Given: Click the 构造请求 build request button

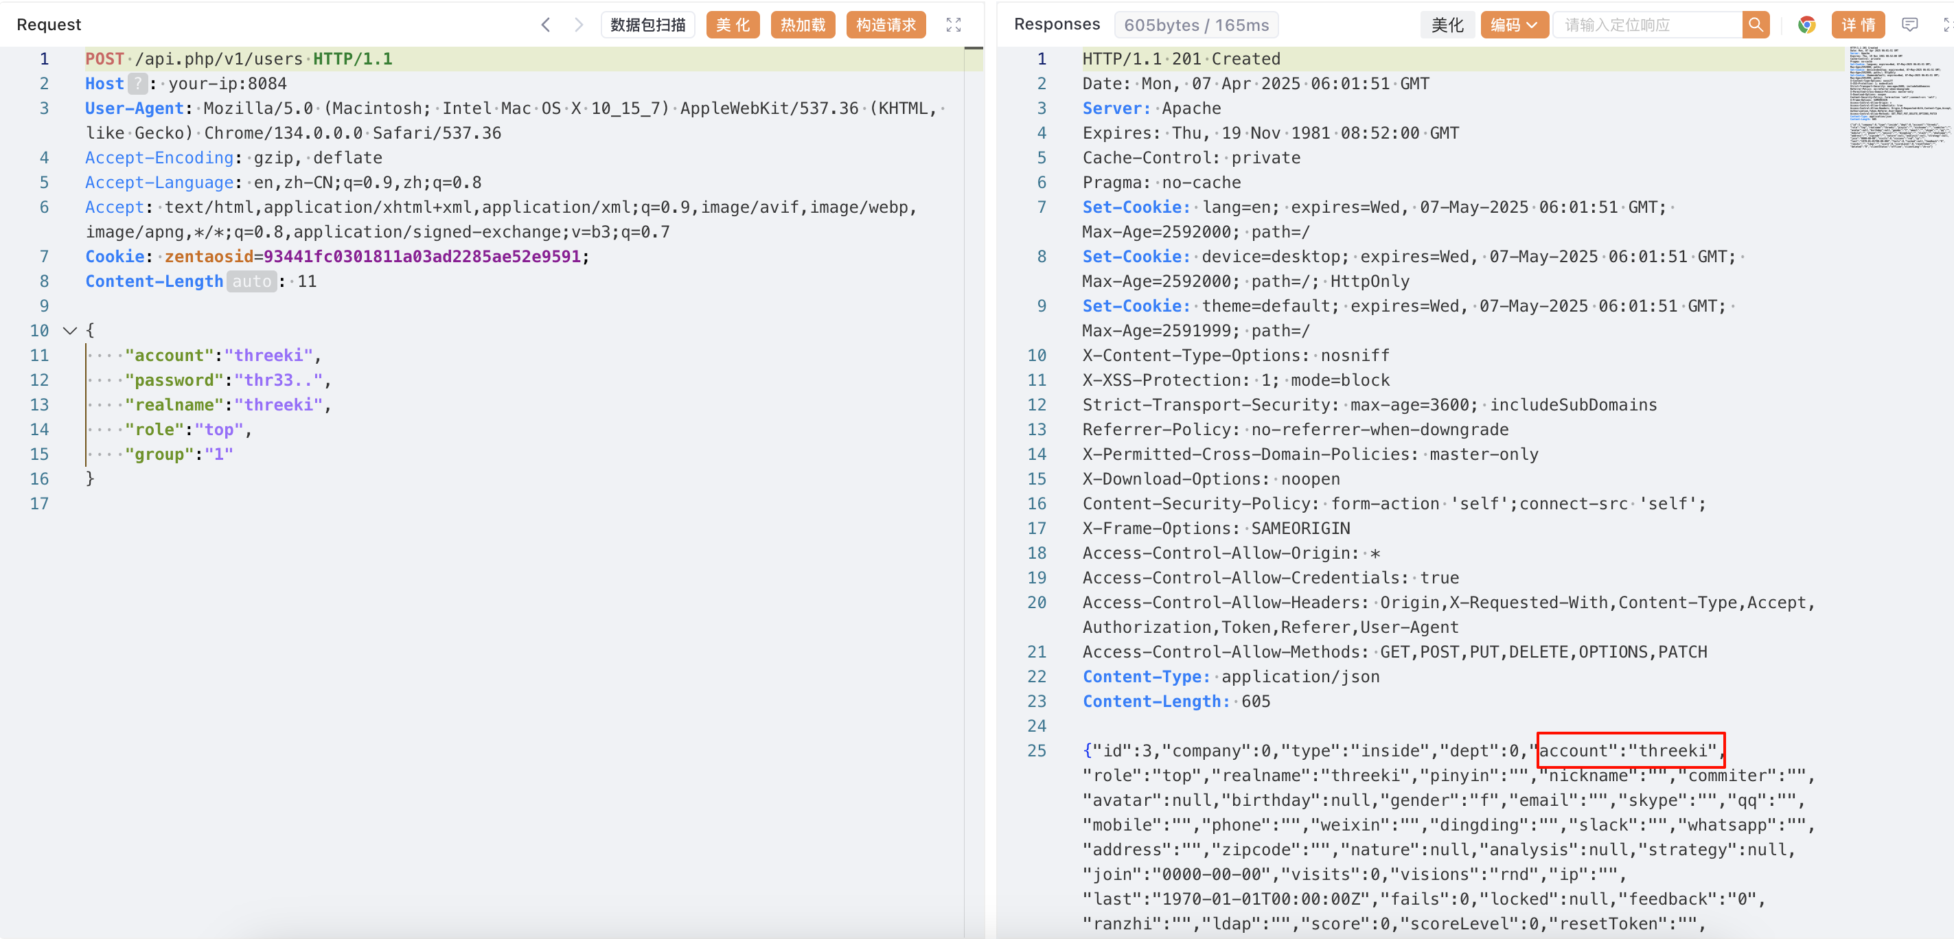Looking at the screenshot, I should click(x=885, y=25).
